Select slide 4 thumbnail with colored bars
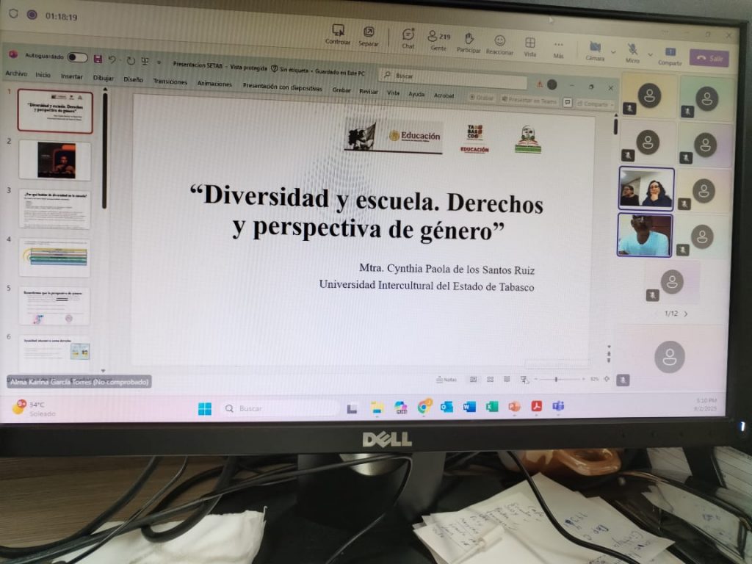Viewport: 752px width, 564px height. click(54, 257)
